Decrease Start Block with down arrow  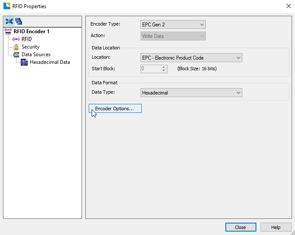point(164,71)
